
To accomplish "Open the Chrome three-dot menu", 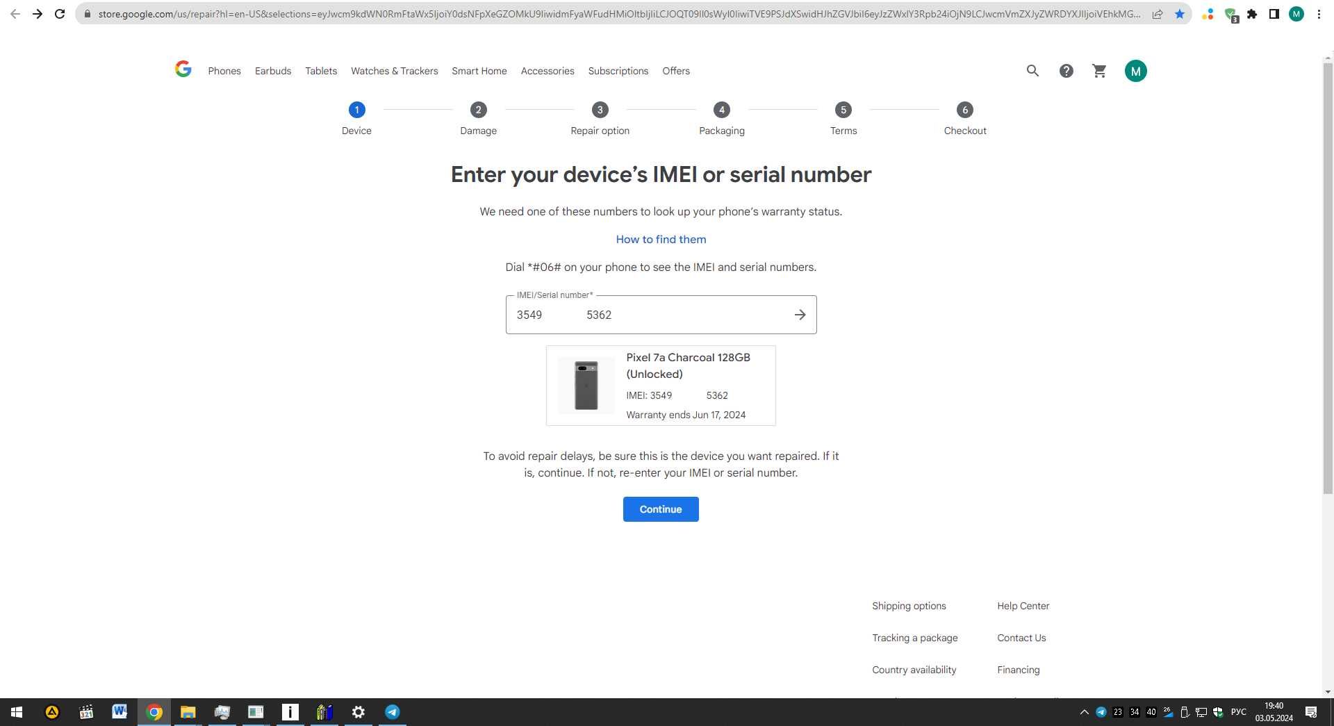I will tap(1319, 14).
